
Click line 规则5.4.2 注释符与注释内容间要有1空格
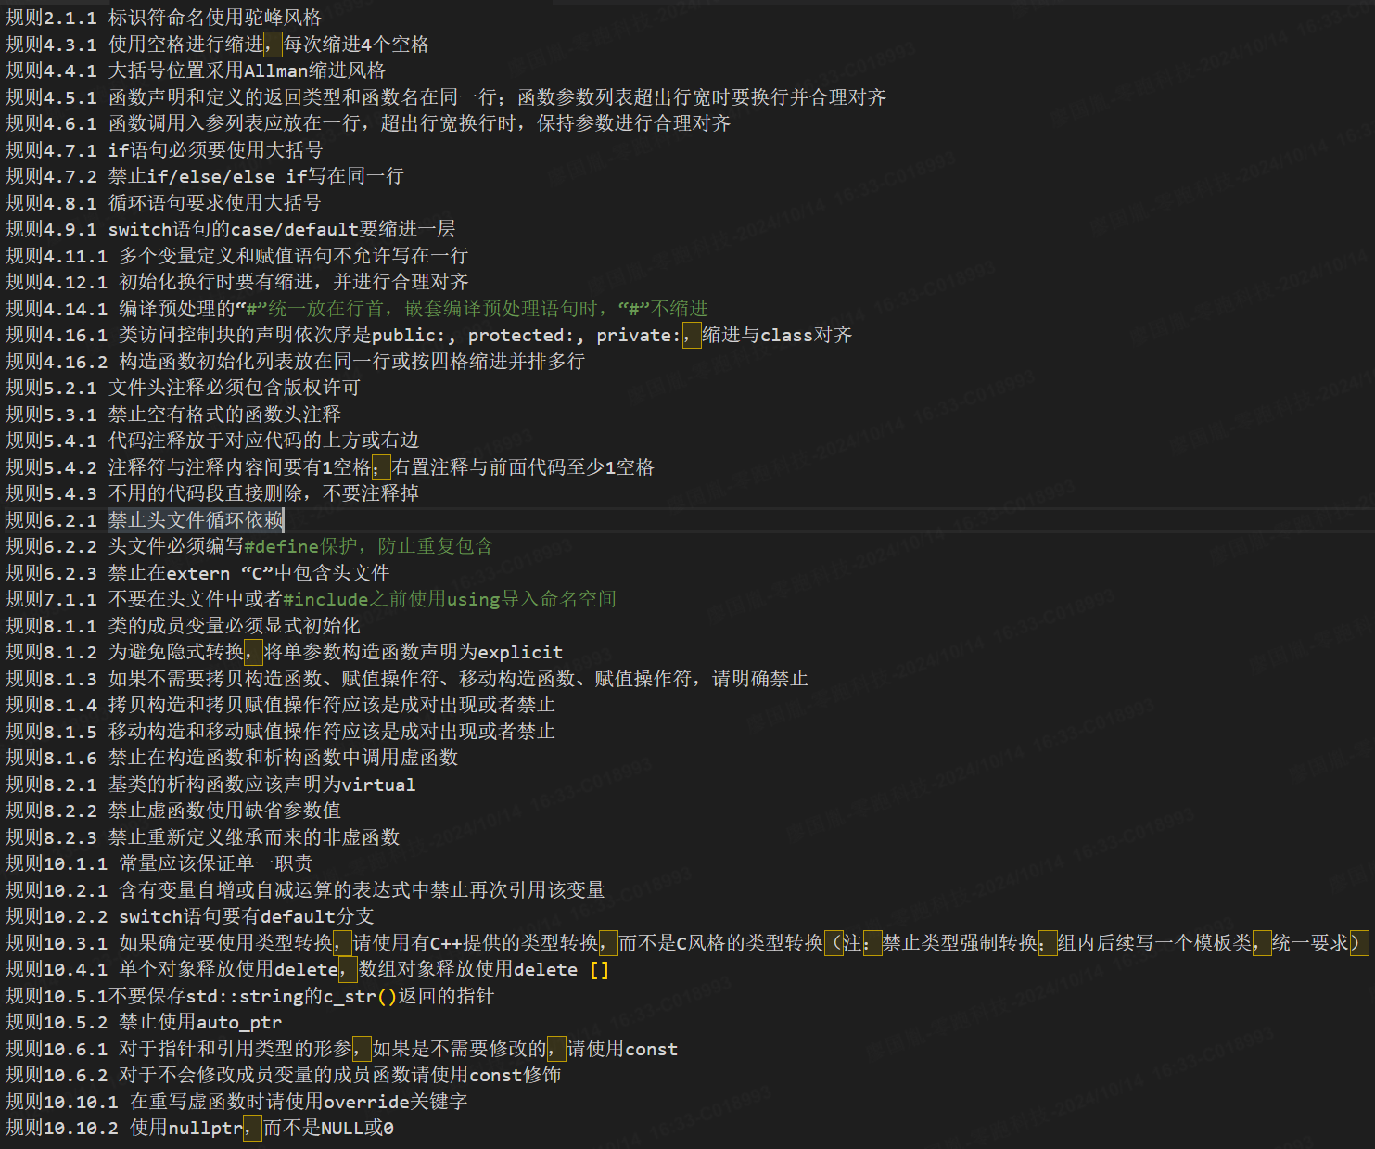pos(330,467)
